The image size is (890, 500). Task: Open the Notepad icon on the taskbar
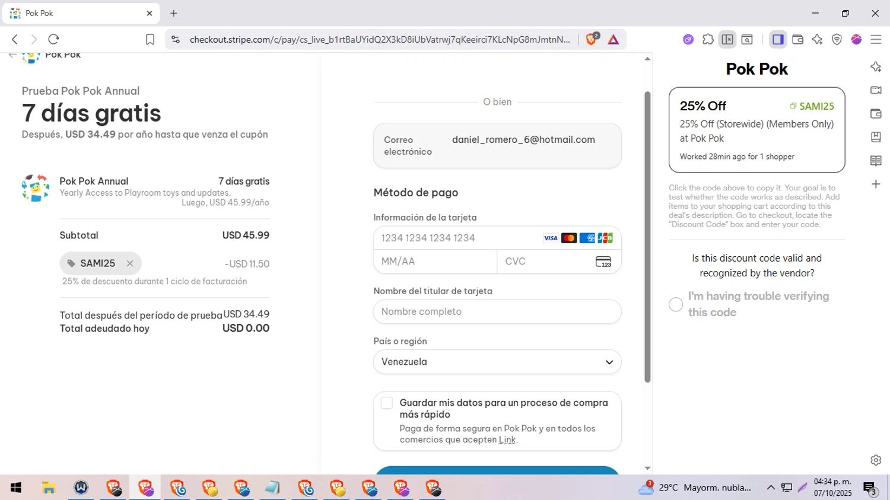pos(272,488)
